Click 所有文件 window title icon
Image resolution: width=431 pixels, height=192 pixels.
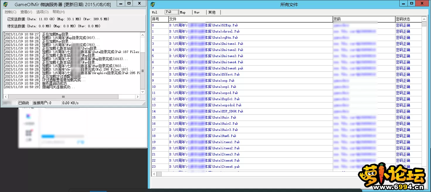[153, 4]
